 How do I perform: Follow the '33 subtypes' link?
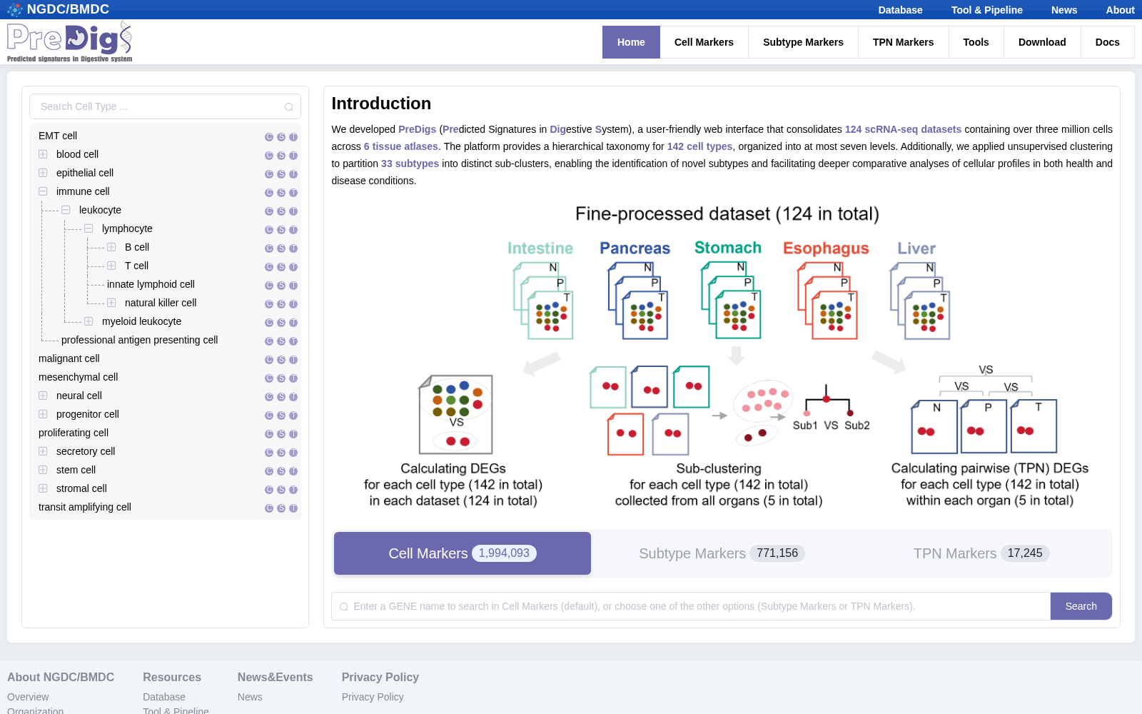[x=410, y=164]
